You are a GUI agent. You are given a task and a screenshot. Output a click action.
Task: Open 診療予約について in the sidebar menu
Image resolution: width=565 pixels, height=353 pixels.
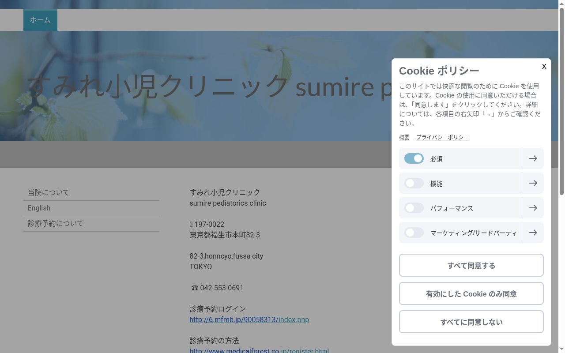[91, 224]
